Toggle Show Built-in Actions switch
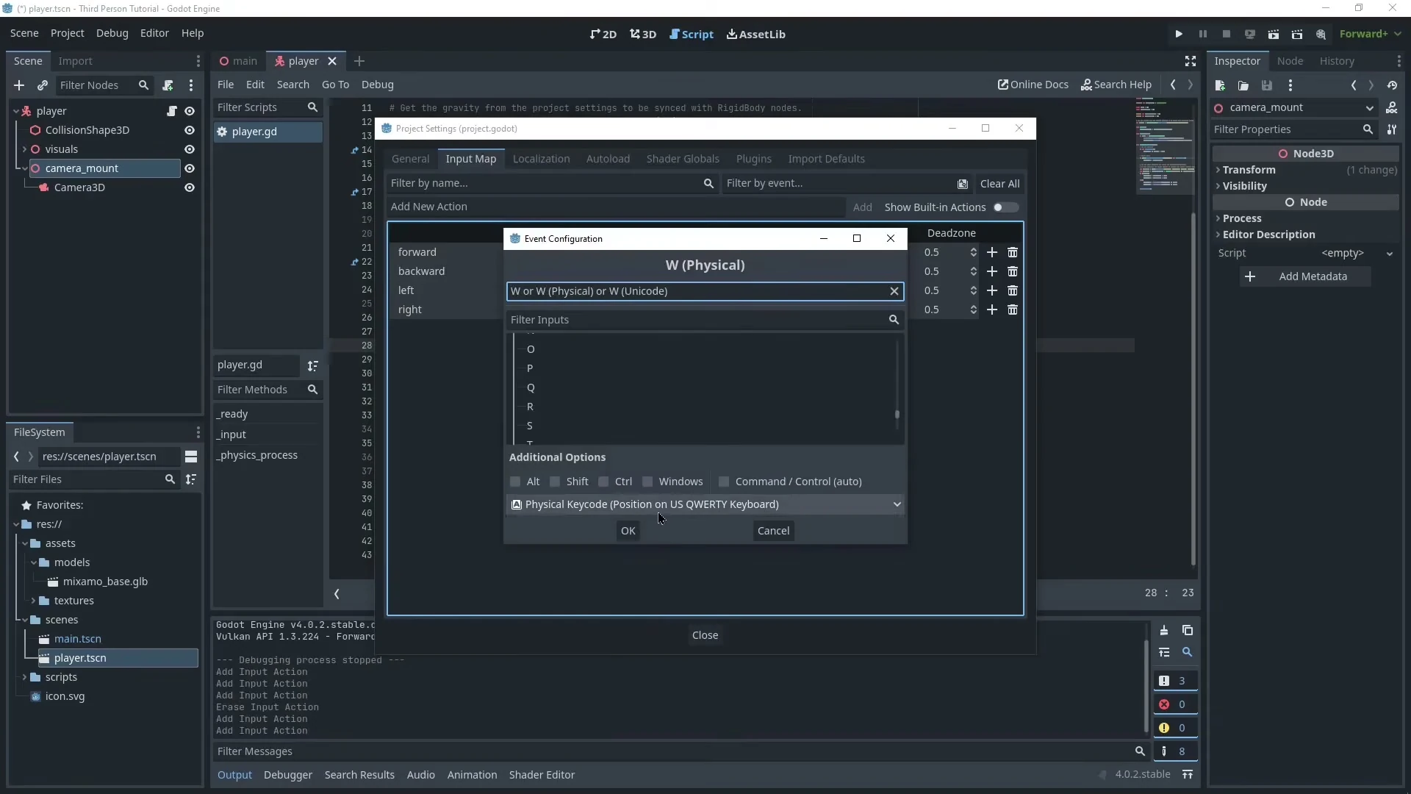The width and height of the screenshot is (1411, 794). [1005, 207]
